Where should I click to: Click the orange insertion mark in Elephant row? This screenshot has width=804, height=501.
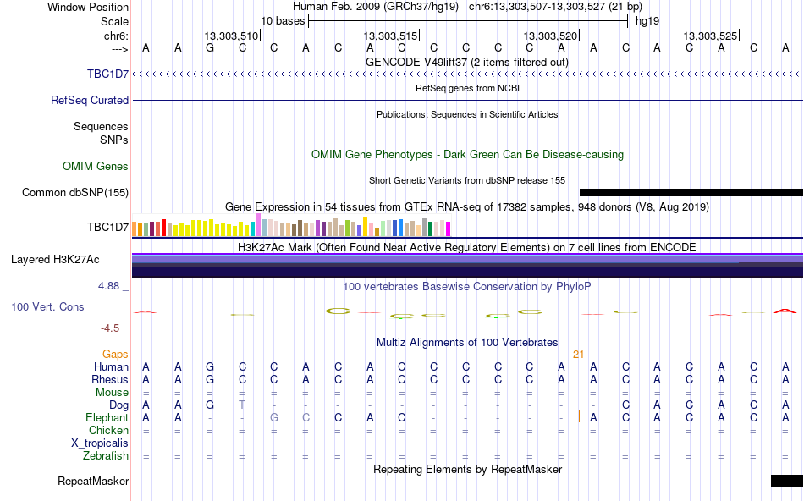pos(579,416)
